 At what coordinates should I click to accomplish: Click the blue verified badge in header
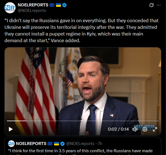(x=64, y=5)
